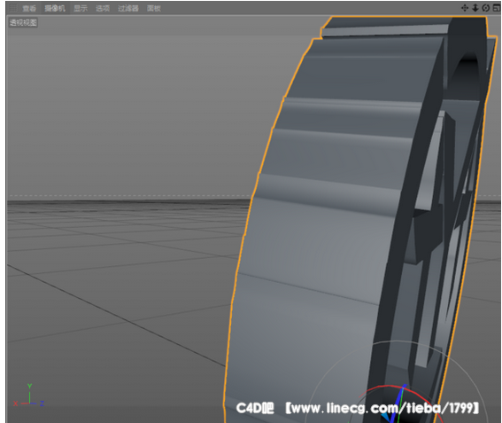The width and height of the screenshot is (502, 423).
Task: Click the 透视视图 viewport label
Action: click(23, 22)
